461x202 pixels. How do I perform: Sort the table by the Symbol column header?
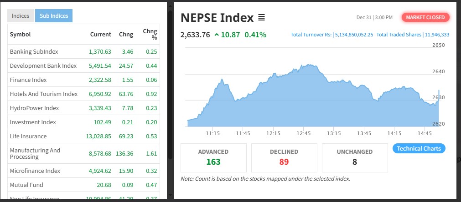(20, 34)
